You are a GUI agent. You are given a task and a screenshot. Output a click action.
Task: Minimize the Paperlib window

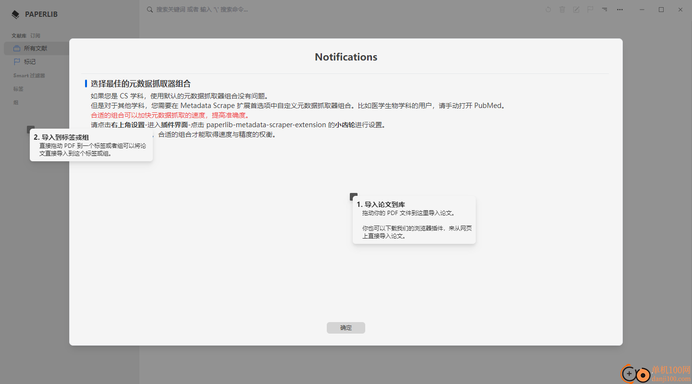(x=642, y=9)
